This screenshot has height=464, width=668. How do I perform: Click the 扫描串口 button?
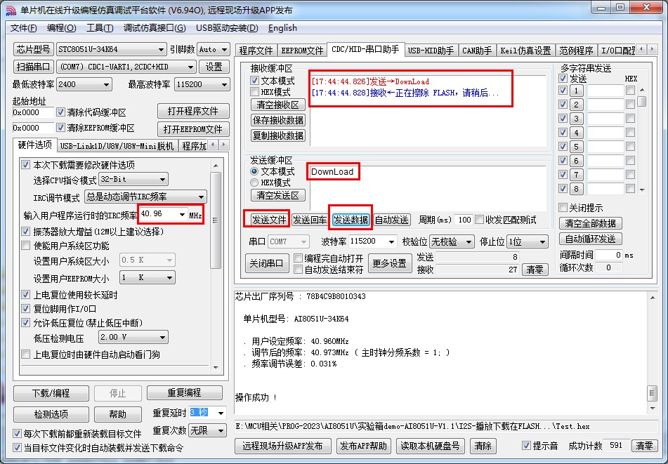pyautogui.click(x=33, y=67)
